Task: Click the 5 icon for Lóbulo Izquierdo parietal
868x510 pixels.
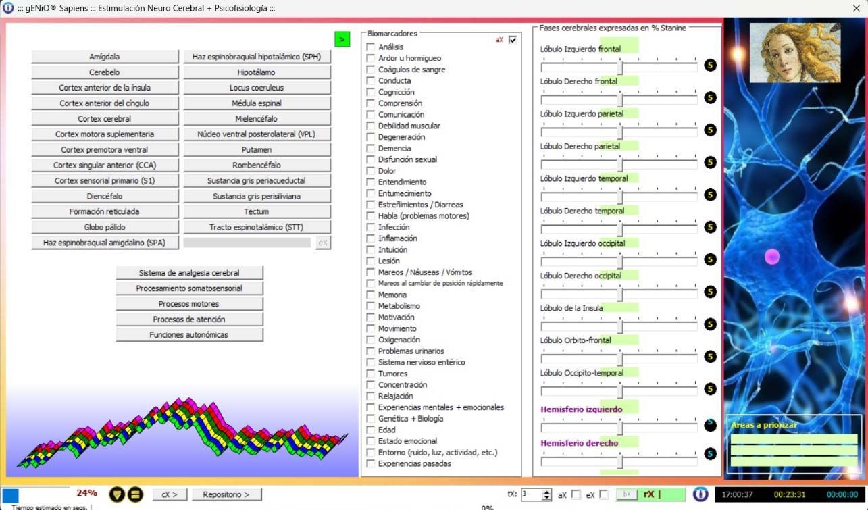Action: 710,130
